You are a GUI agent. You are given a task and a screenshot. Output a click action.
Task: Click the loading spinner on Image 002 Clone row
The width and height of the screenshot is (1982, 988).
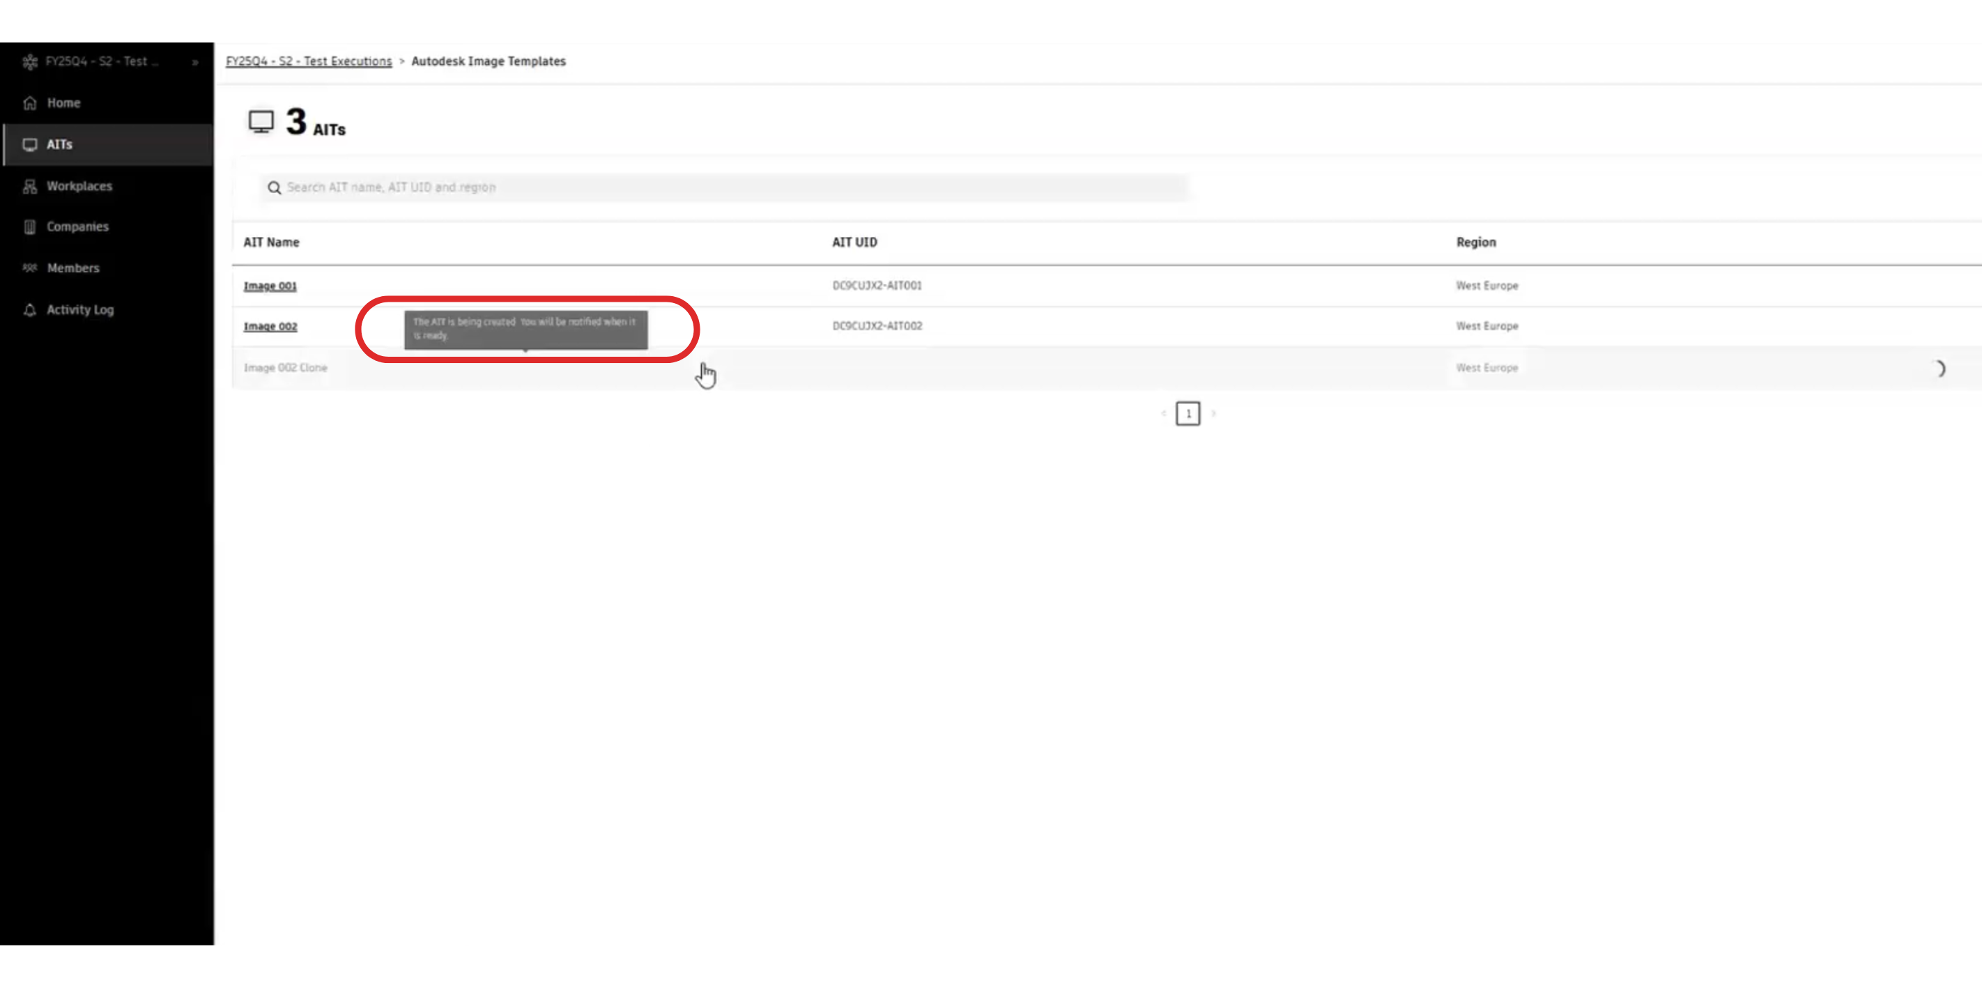[x=1939, y=369]
